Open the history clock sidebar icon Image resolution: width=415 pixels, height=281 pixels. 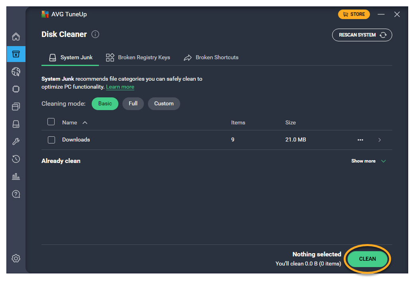pyautogui.click(x=16, y=159)
